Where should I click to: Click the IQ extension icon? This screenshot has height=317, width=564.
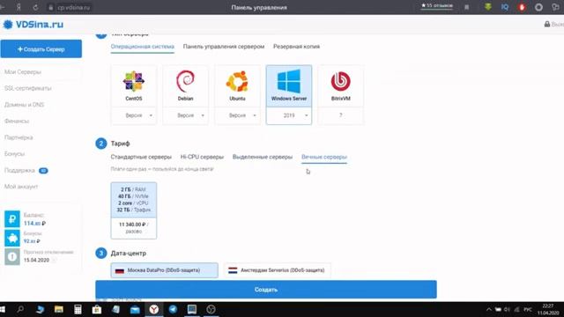point(505,7)
